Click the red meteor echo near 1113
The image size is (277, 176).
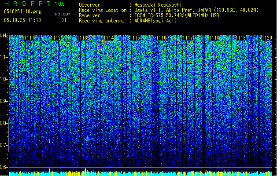tap(86, 139)
